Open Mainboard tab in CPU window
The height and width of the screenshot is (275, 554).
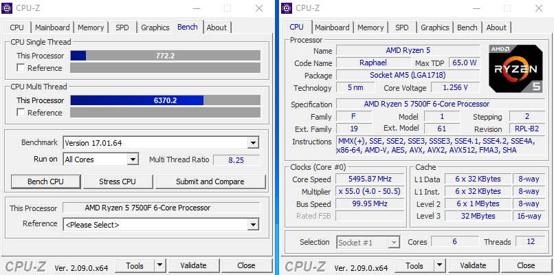coord(332,27)
